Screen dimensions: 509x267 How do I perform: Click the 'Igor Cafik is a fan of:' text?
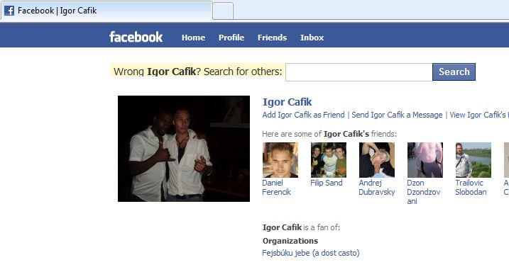click(x=301, y=227)
